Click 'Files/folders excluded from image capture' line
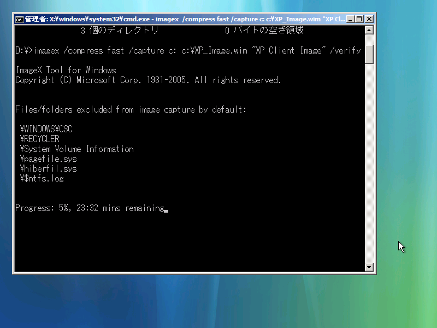The height and width of the screenshot is (328, 437). [x=131, y=110]
